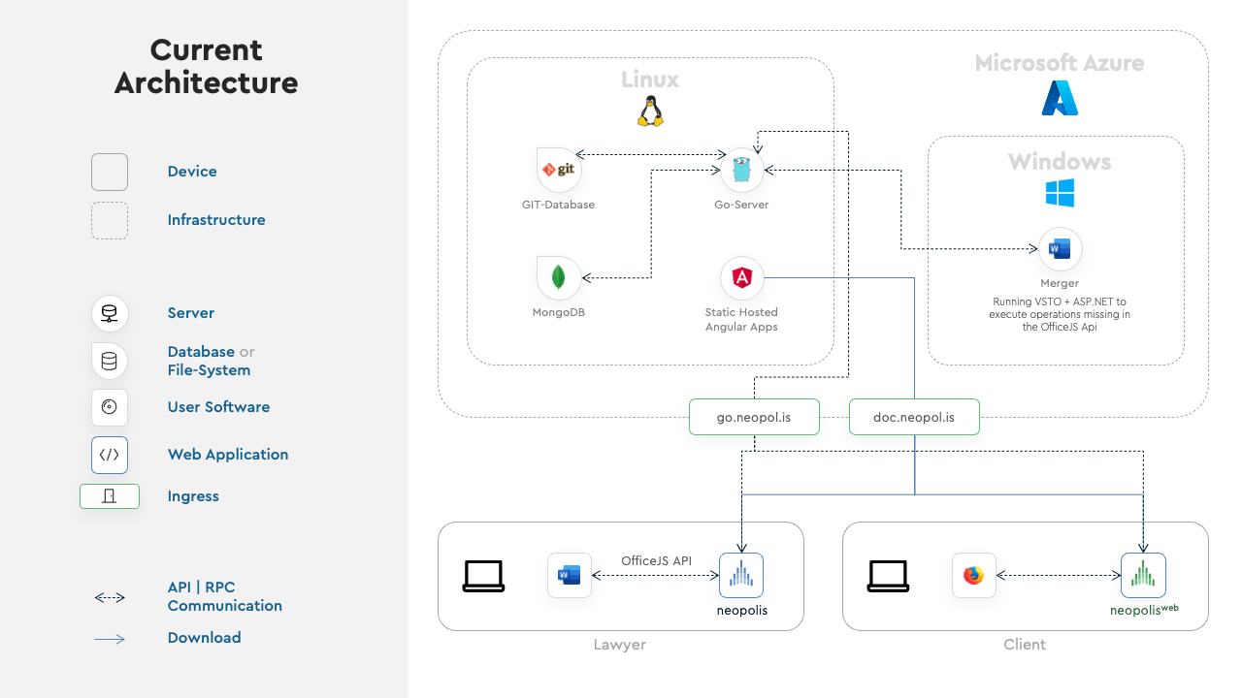Click the Windows heading
Image resolution: width=1242 pixels, height=698 pixels.
(1060, 162)
